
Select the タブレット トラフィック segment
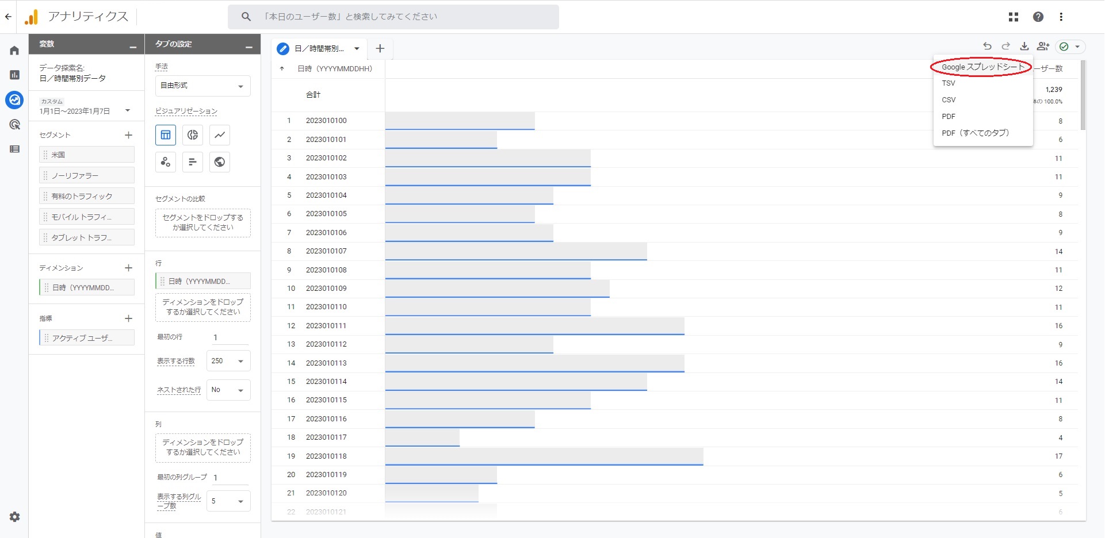click(x=87, y=237)
